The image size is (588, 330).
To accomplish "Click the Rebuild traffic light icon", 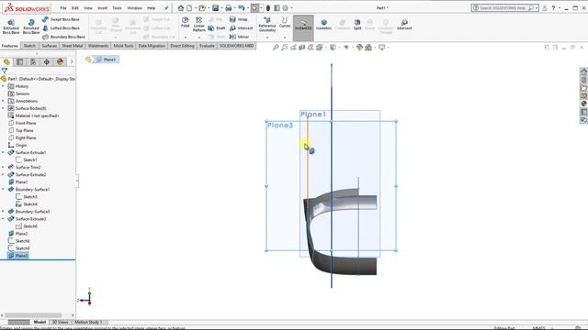I will click(x=268, y=8).
